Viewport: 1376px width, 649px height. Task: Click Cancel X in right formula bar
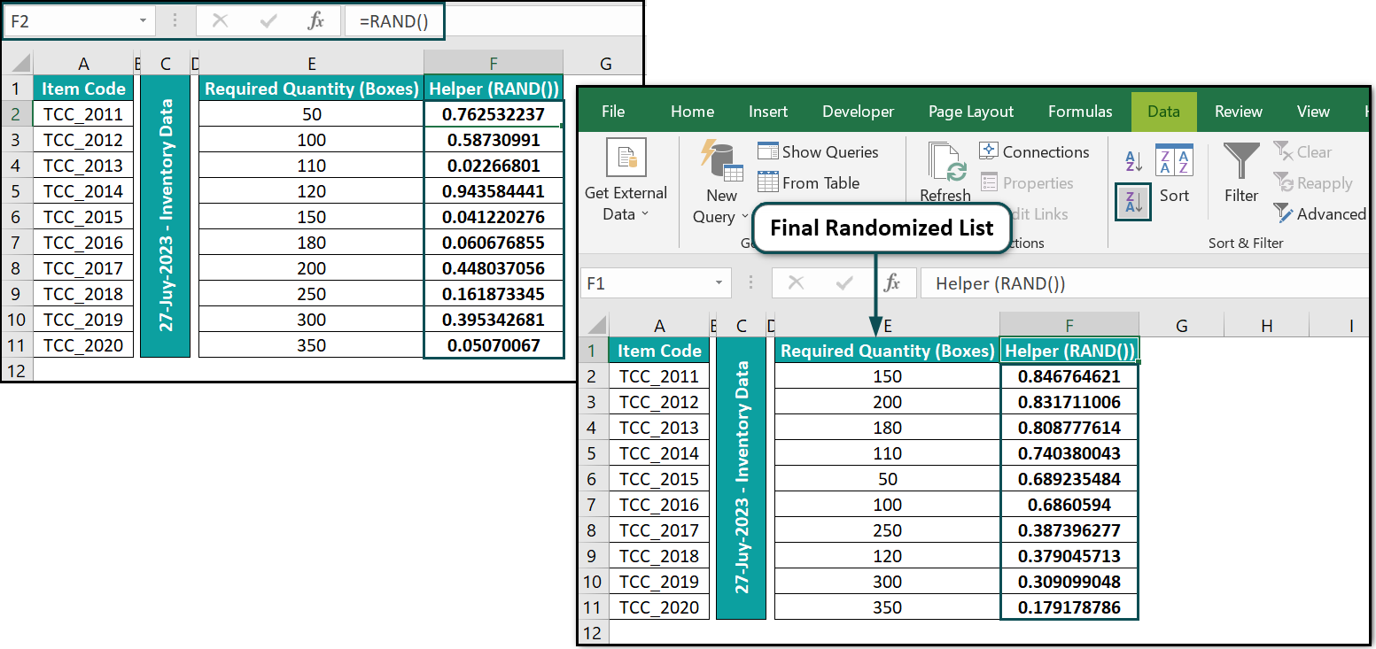(x=796, y=282)
